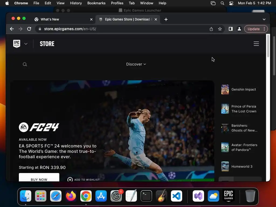276x207 pixels.
Task: Select Banishers: Ghosts of New... entry
Action: (240, 128)
